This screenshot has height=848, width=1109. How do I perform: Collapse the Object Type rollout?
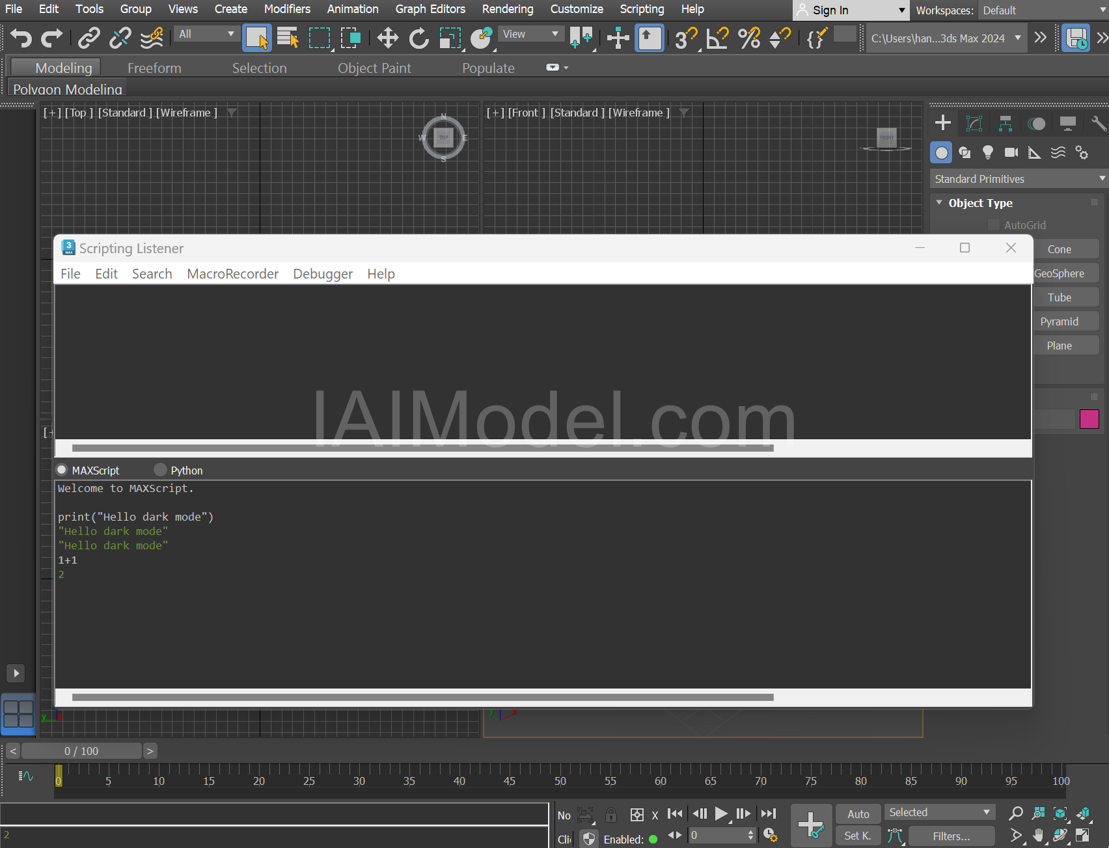coord(939,203)
